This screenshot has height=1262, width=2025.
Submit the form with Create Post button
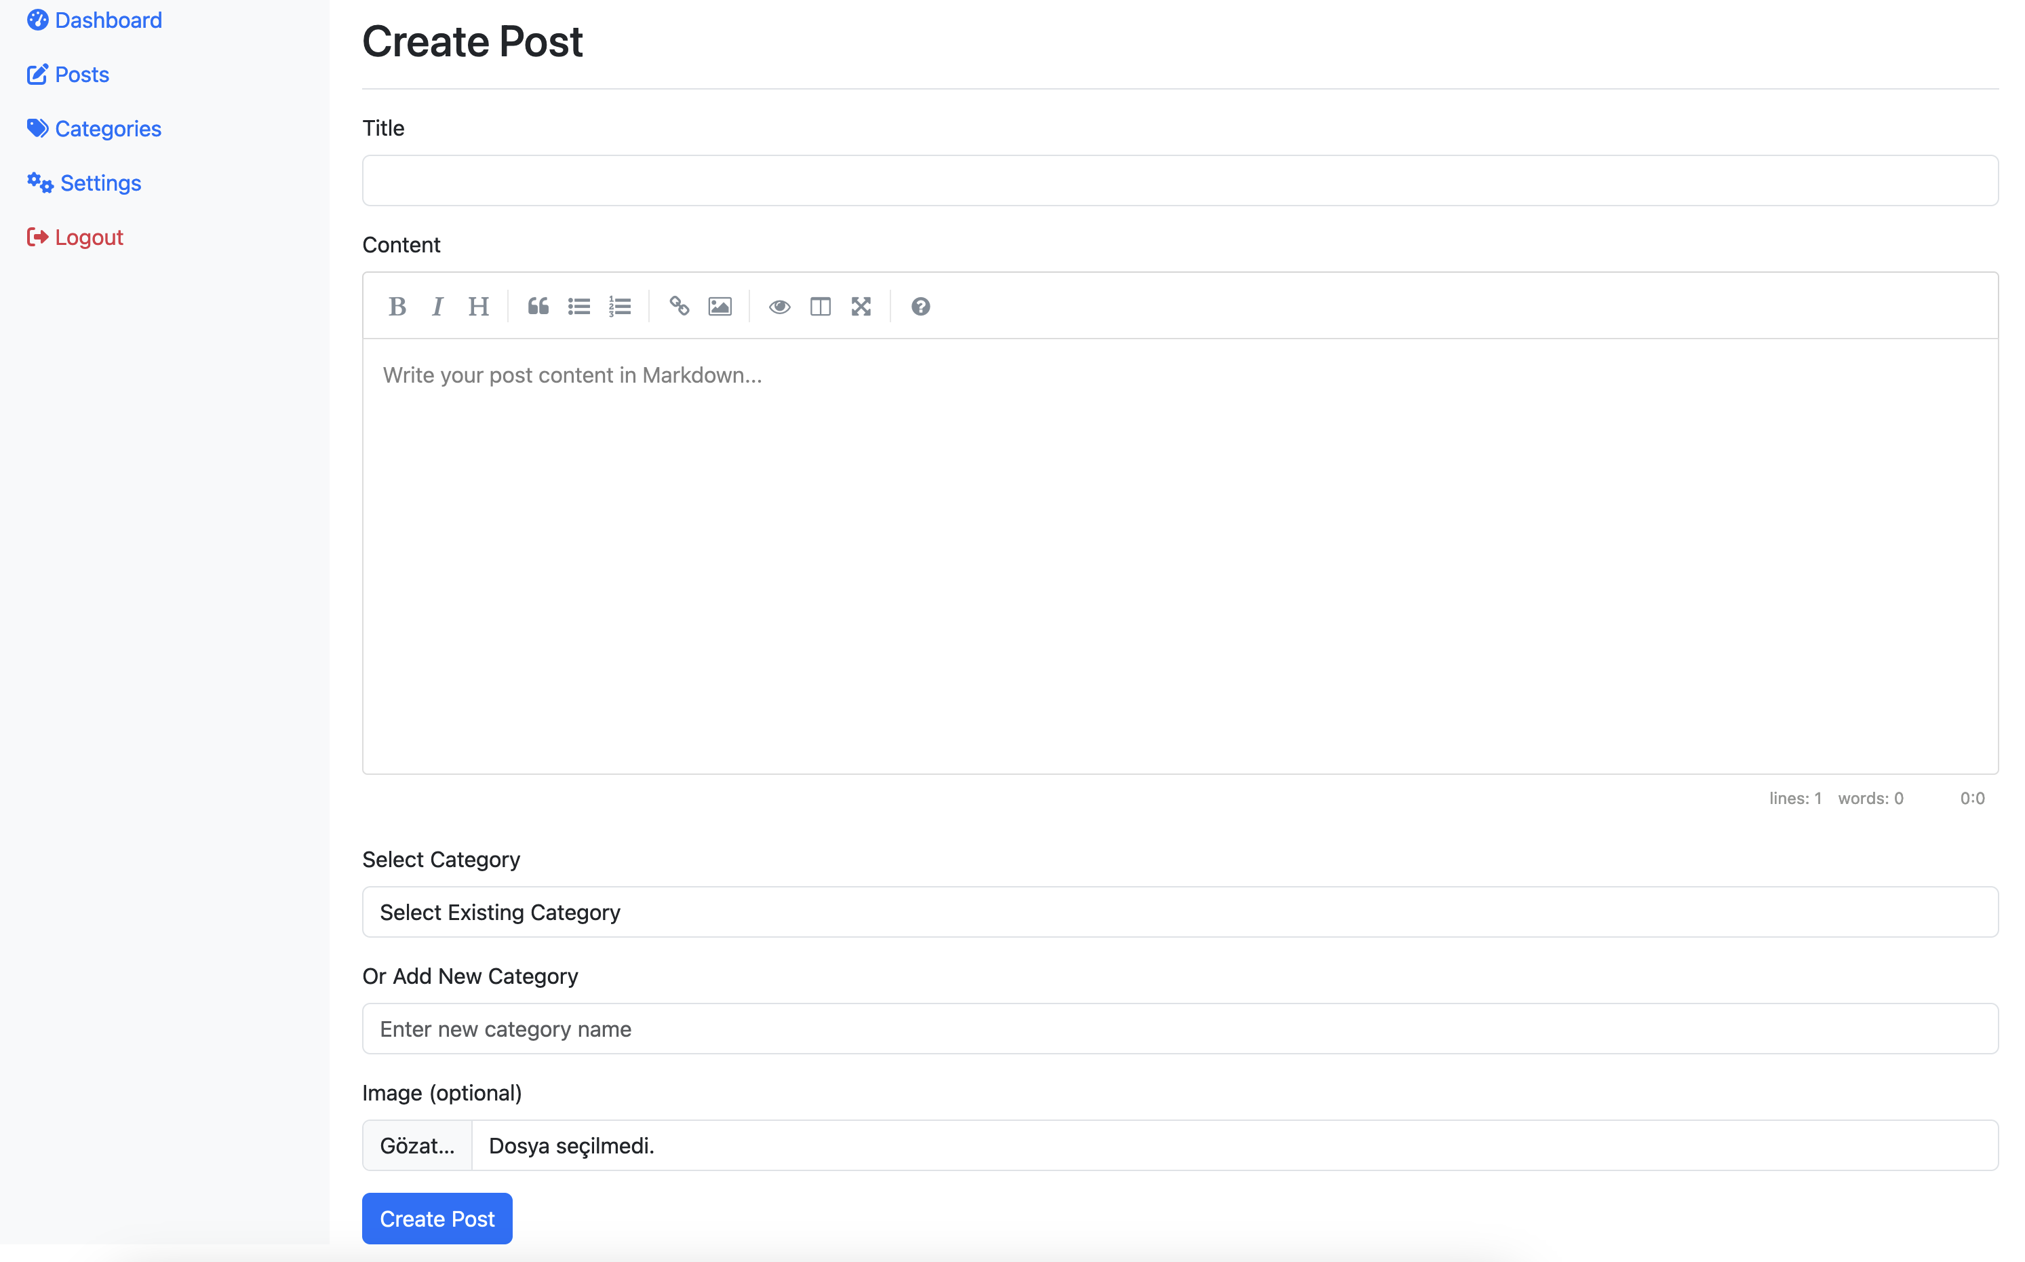(437, 1219)
